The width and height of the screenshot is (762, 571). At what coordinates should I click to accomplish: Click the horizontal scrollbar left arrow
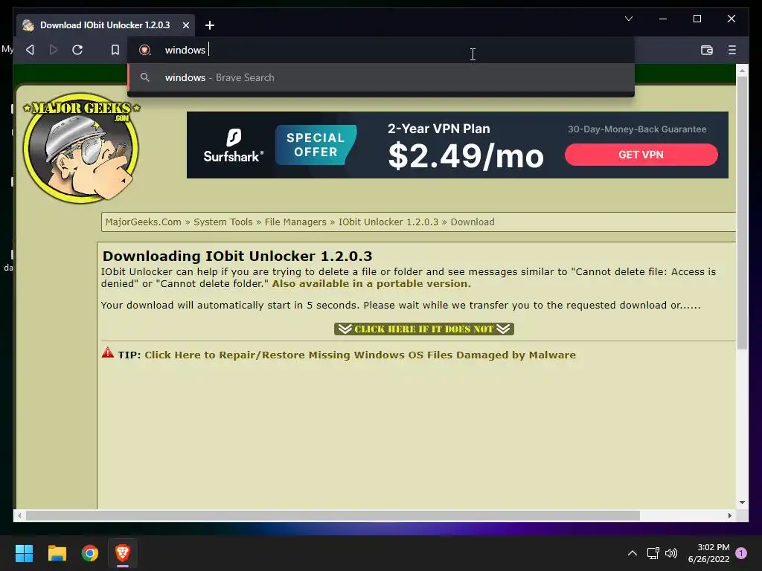[x=19, y=516]
